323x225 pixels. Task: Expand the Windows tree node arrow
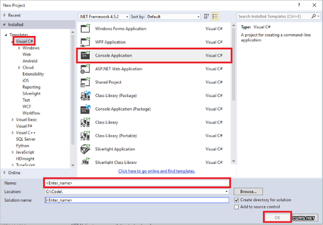(19, 48)
